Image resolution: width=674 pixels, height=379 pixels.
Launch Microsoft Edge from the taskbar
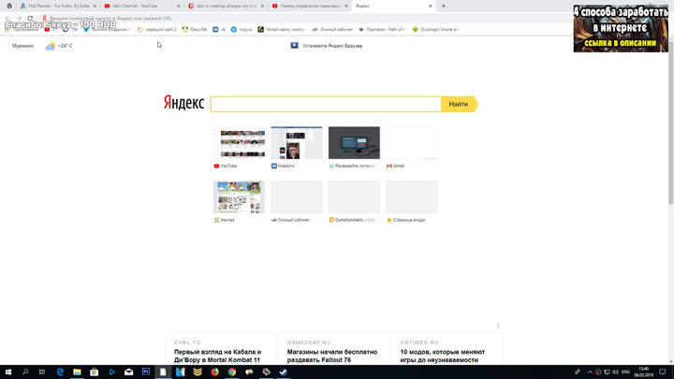[60, 372]
